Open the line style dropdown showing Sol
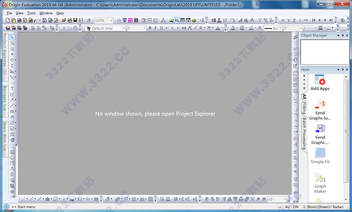The width and height of the screenshot is (352, 212). tap(280, 28)
